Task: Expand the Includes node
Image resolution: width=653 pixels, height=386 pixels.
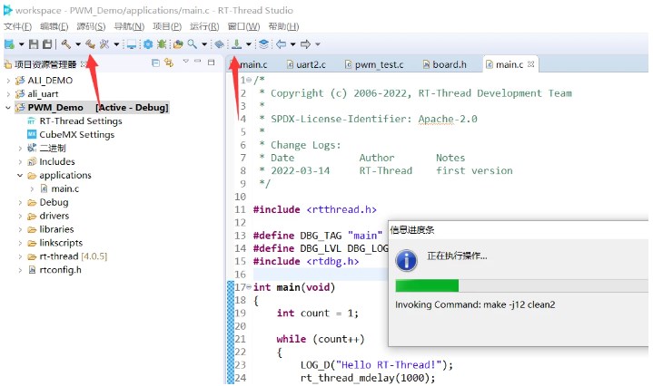Action: tap(20, 161)
